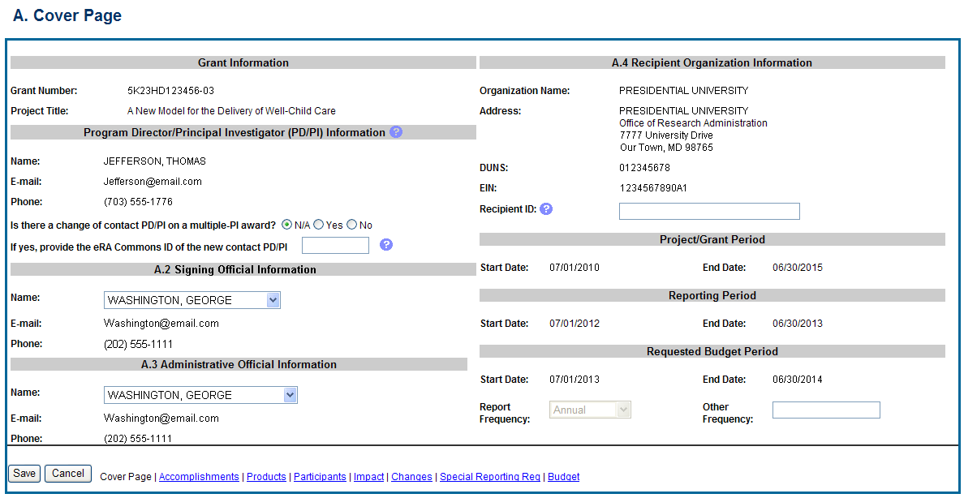964x498 pixels.
Task: Navigate to the Participants section
Action: pos(320,477)
